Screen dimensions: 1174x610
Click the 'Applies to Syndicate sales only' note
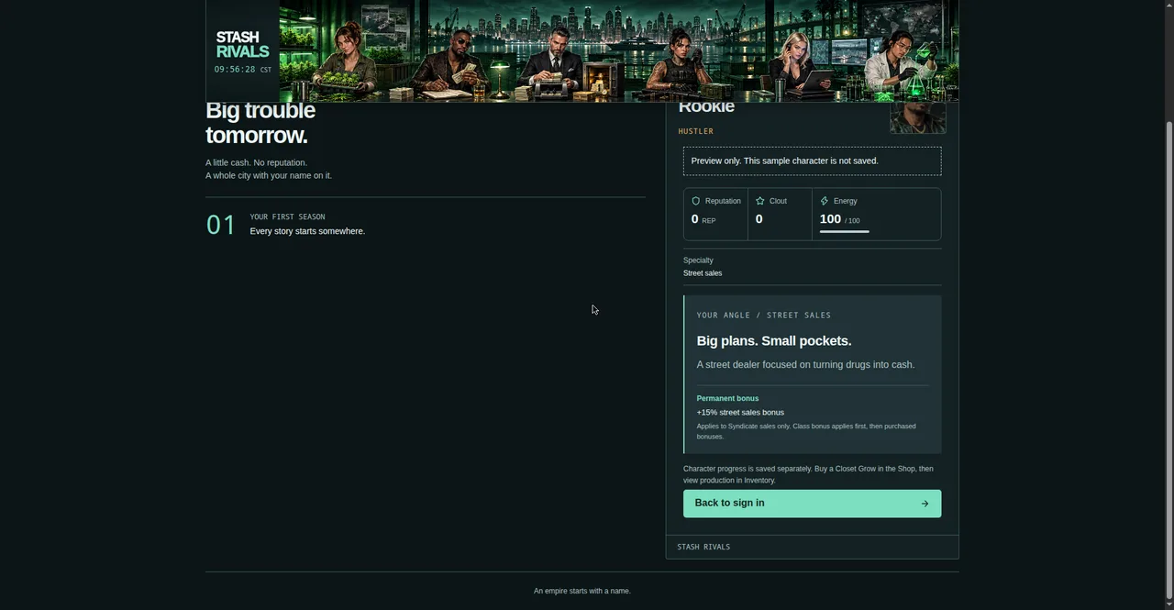(806, 431)
